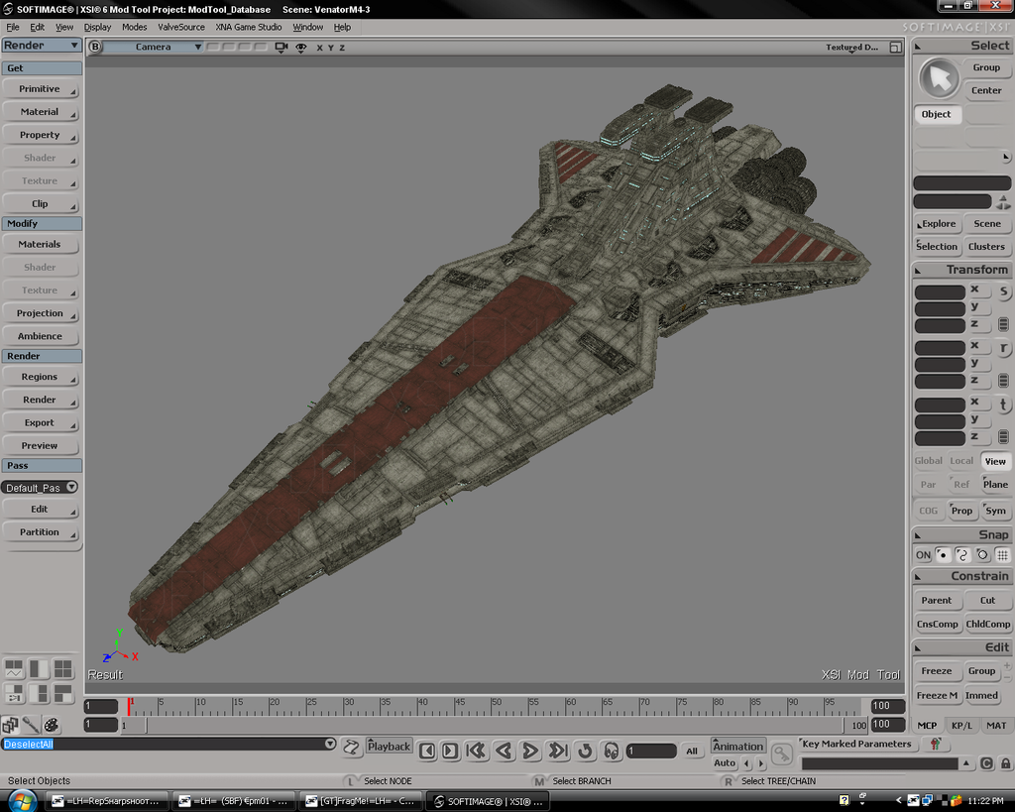Toggle the Auto key button
The height and width of the screenshot is (812, 1015).
click(725, 763)
